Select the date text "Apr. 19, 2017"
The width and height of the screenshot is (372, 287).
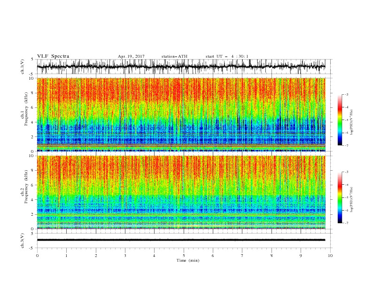coord(131,56)
